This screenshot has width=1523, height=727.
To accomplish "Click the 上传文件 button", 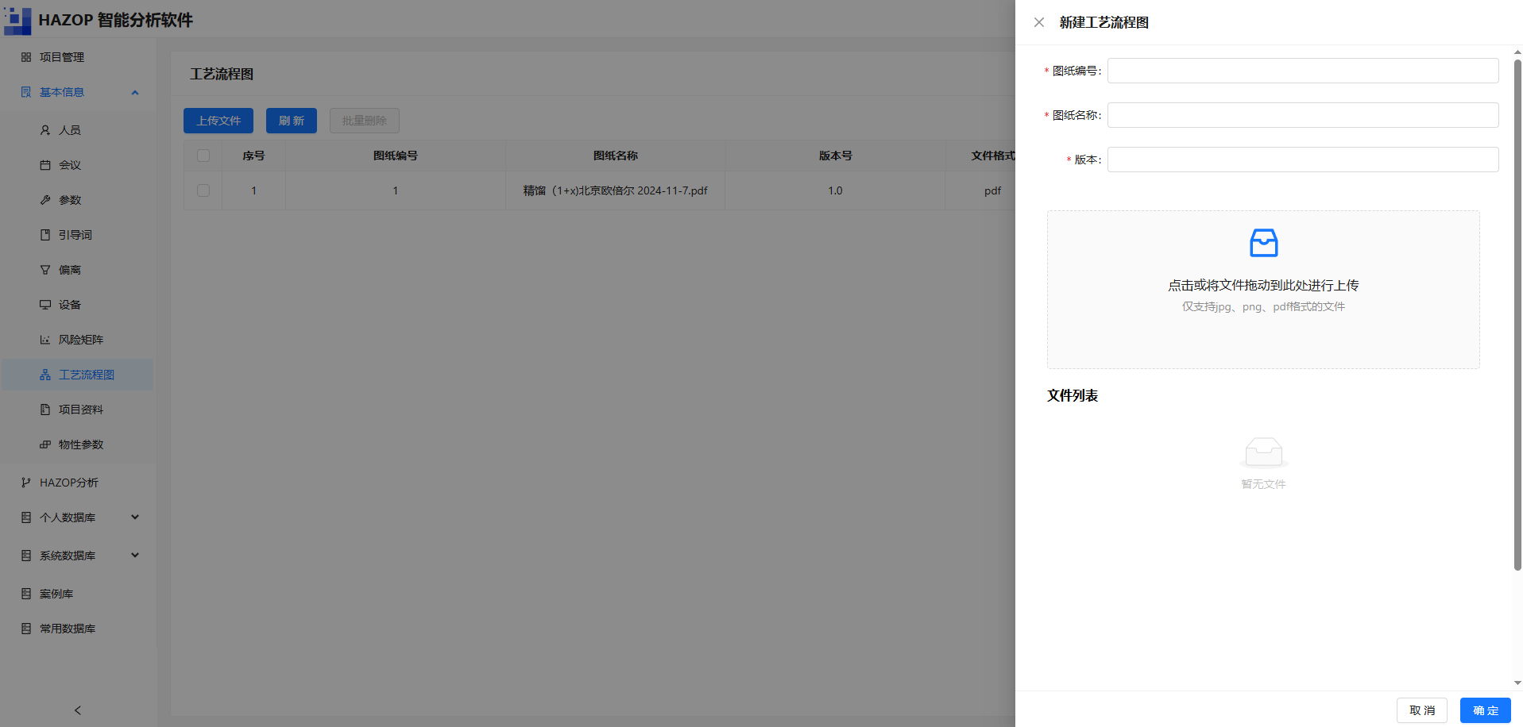I will pyautogui.click(x=218, y=121).
